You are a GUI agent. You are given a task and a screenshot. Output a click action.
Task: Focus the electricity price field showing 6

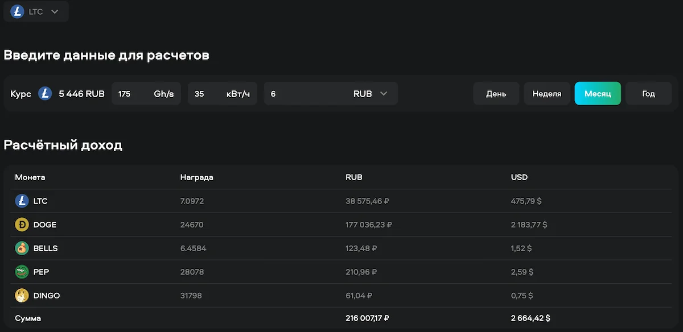point(331,94)
